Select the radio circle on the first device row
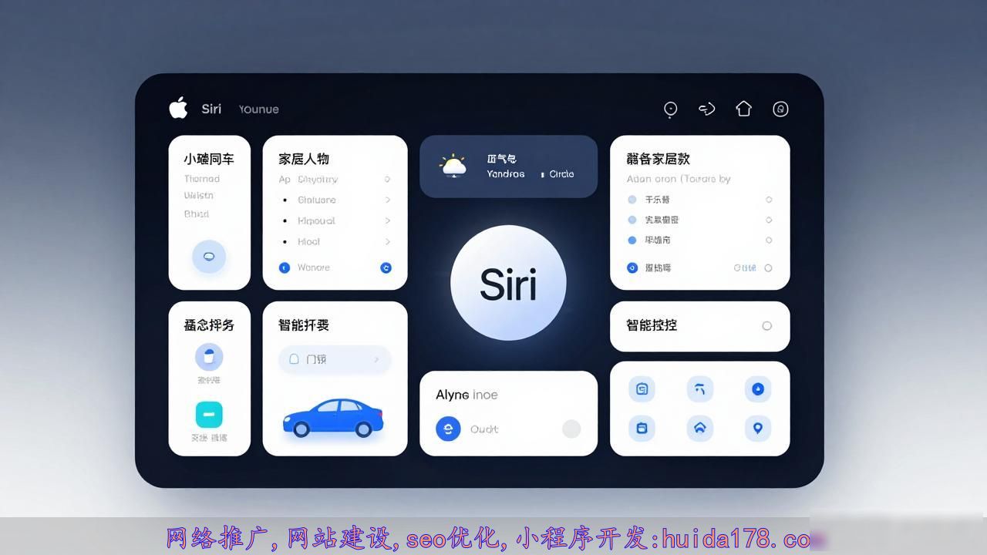This screenshot has height=555, width=987. tap(769, 200)
